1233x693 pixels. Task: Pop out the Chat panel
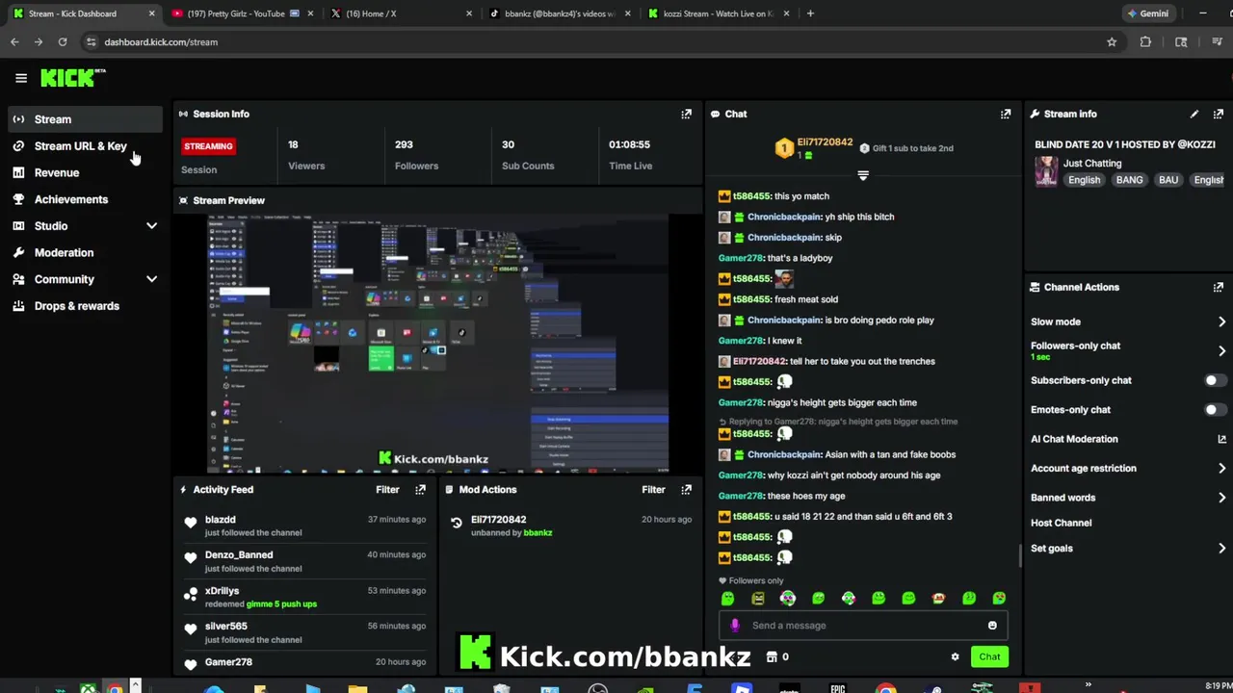pyautogui.click(x=1005, y=114)
